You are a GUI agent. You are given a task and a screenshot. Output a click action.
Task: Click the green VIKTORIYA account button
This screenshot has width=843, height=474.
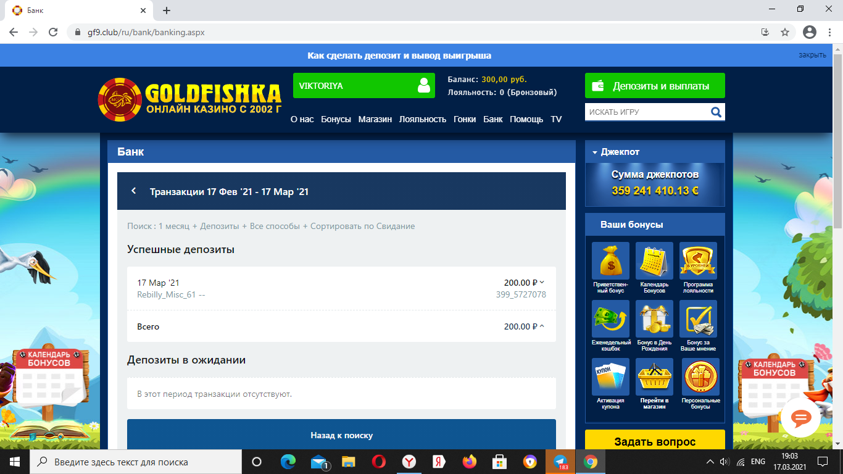click(364, 86)
